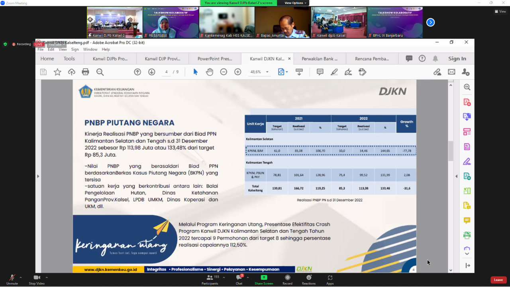Switch to the Perwakilan Bank tab
Image resolution: width=510 pixels, height=287 pixels.
click(320, 59)
